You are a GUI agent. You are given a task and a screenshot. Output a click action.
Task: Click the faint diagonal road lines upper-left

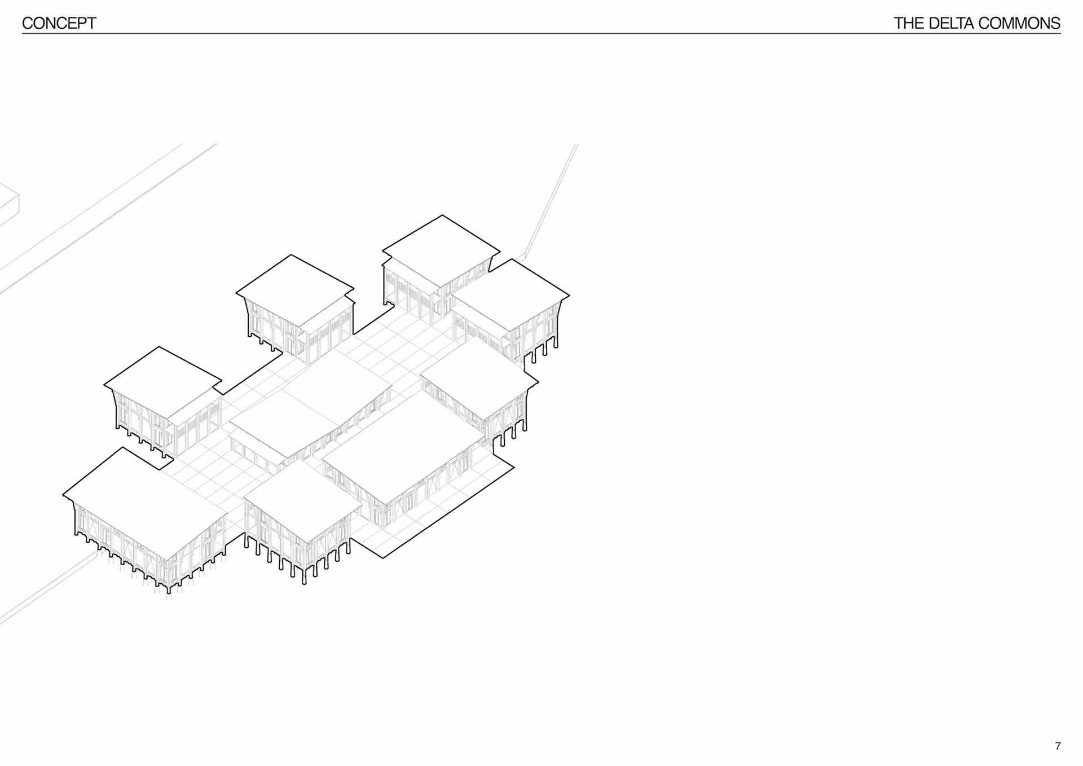tap(113, 214)
